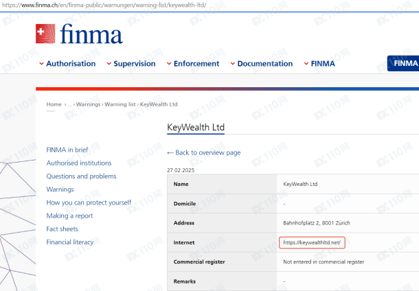Expand the Documentation menu chevron

233,64
